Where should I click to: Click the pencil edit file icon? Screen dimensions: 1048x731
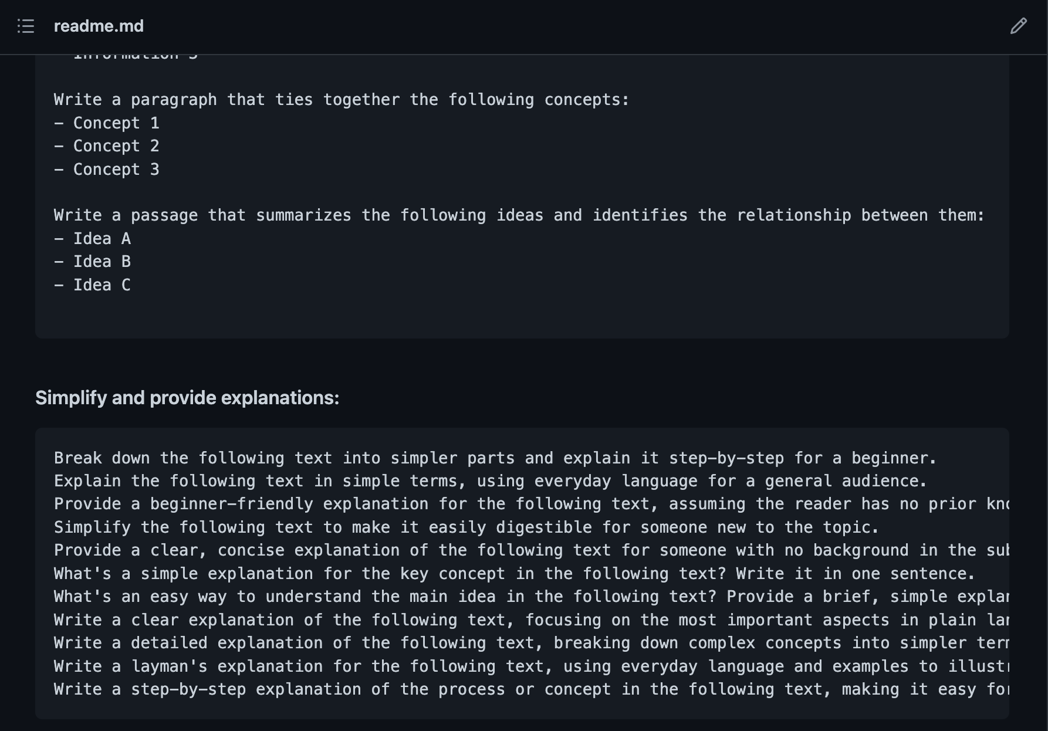pos(1018,26)
